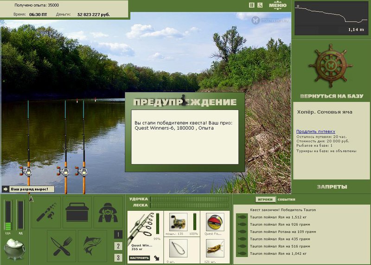
Task: Switch to the ИГРОКИ tab
Action: click(265, 200)
